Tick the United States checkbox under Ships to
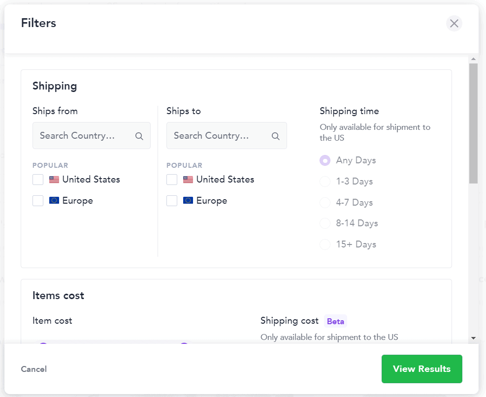 tap(172, 180)
